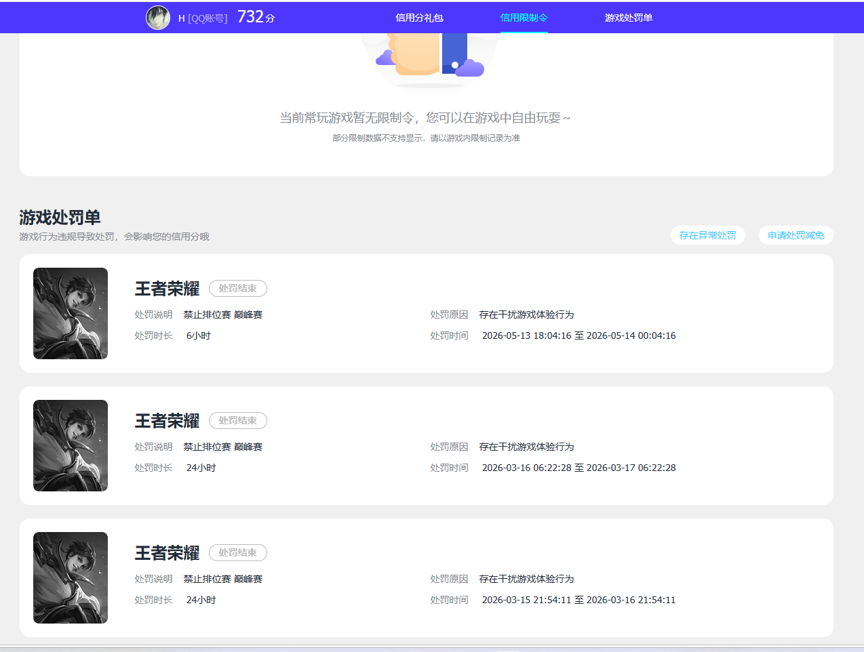Click the 部分限制数据不支持显示 note
864x652 pixels.
426,138
